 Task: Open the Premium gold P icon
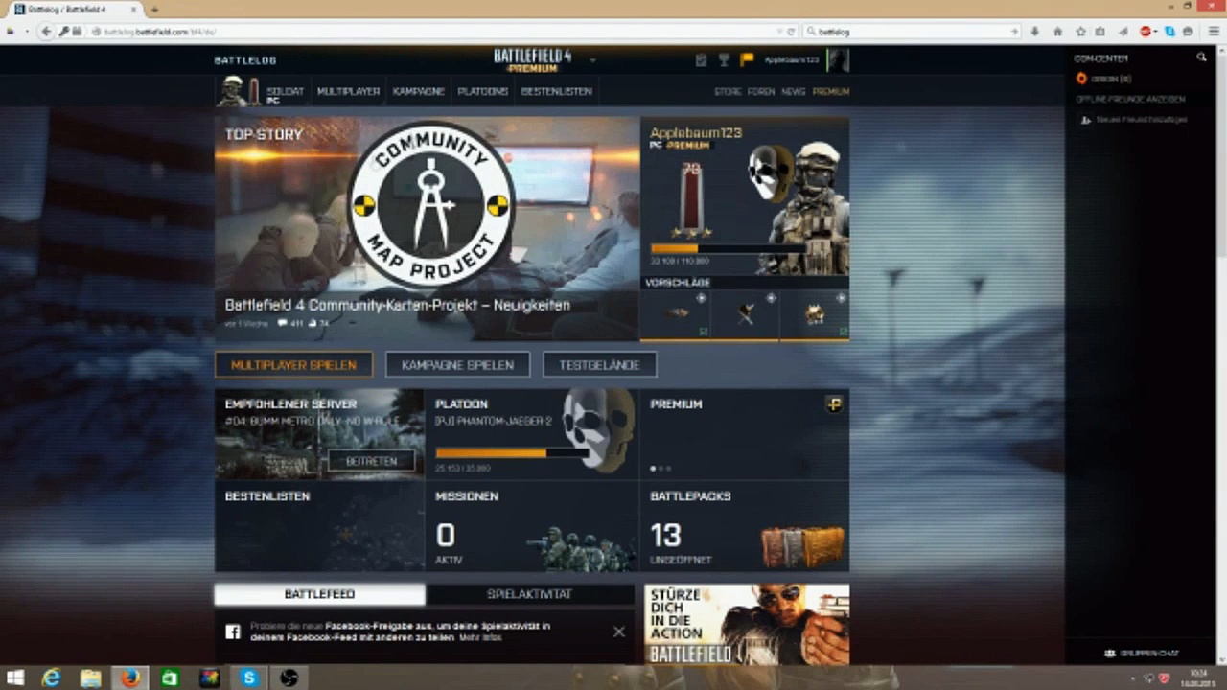click(x=834, y=404)
